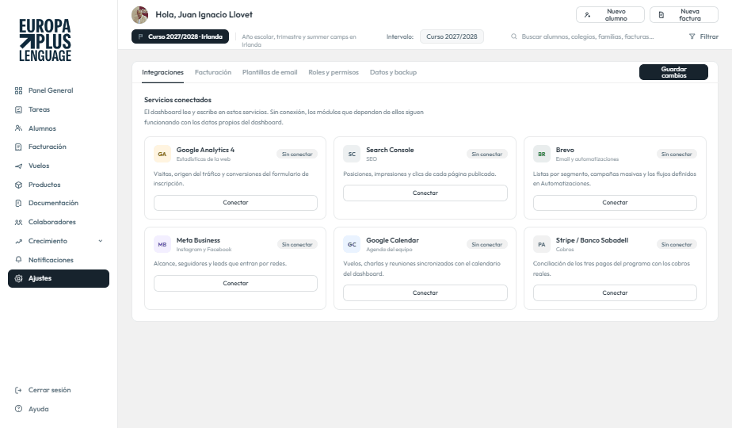This screenshot has width=732, height=428.
Task: Connect Stripe / Banco Sabadell
Action: [x=615, y=293]
